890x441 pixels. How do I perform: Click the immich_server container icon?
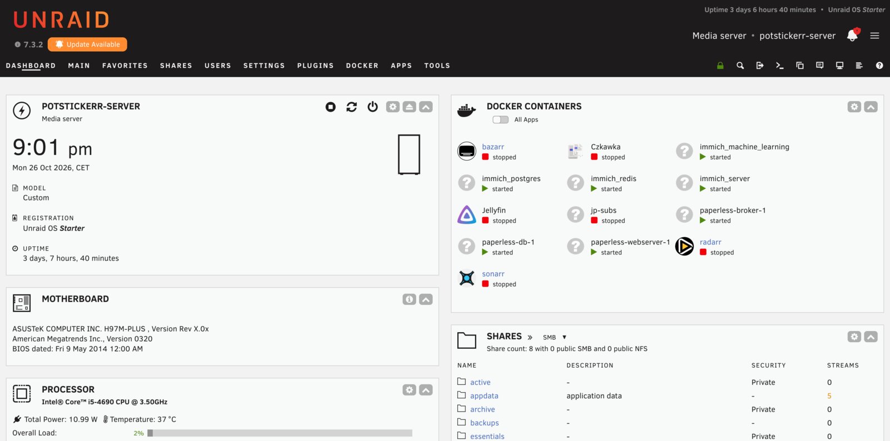coord(684,183)
